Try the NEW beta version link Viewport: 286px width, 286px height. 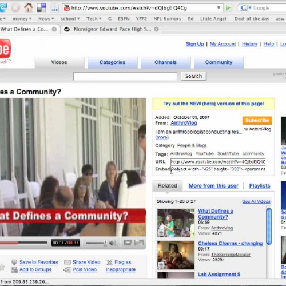[213, 104]
